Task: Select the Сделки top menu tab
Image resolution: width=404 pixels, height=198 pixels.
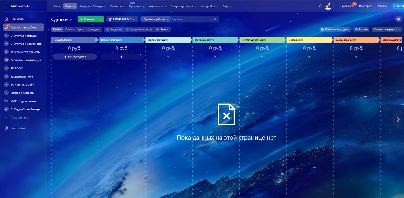Action: (70, 6)
